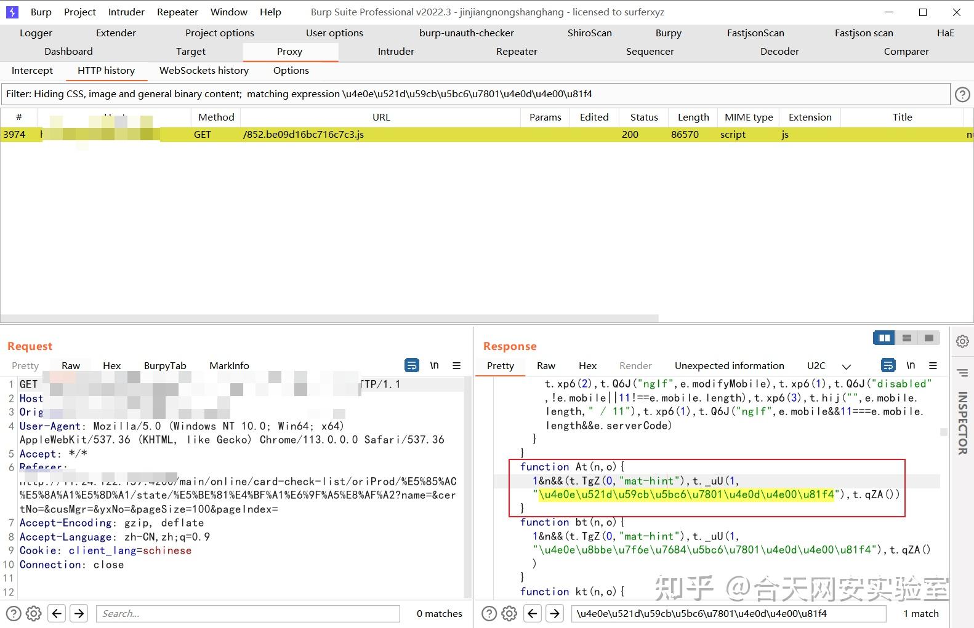This screenshot has height=628, width=974.
Task: Open the Repeater menu in menu bar
Action: pyautogui.click(x=177, y=12)
